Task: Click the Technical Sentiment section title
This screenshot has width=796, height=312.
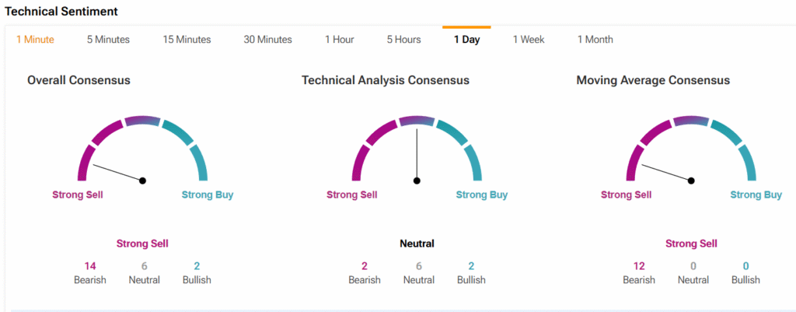Action: tap(61, 12)
